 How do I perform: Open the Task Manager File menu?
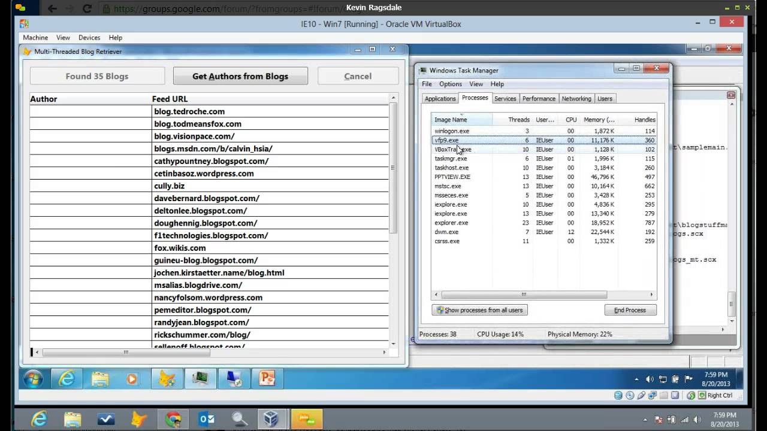(427, 84)
